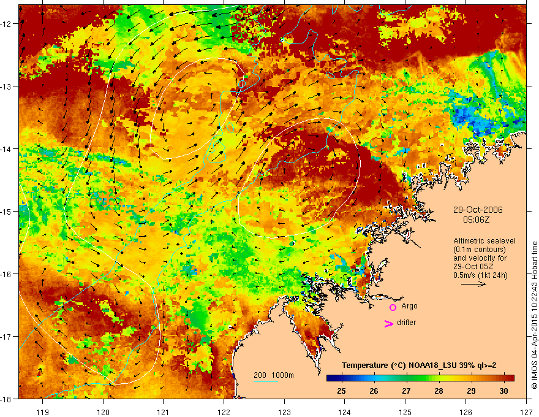
Task: Click the magenta Argo circle legend symbol
Action: pos(393,307)
